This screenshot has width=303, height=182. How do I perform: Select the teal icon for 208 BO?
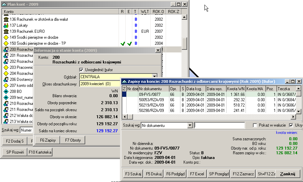[6, 91]
